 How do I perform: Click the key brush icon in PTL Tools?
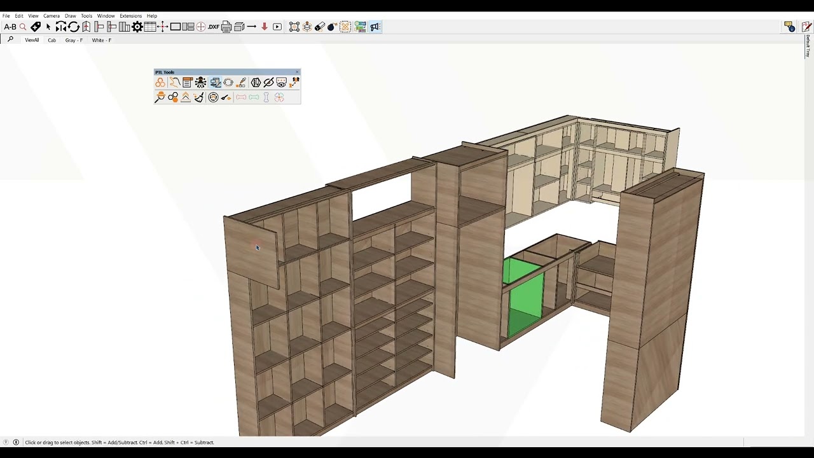[x=226, y=97]
